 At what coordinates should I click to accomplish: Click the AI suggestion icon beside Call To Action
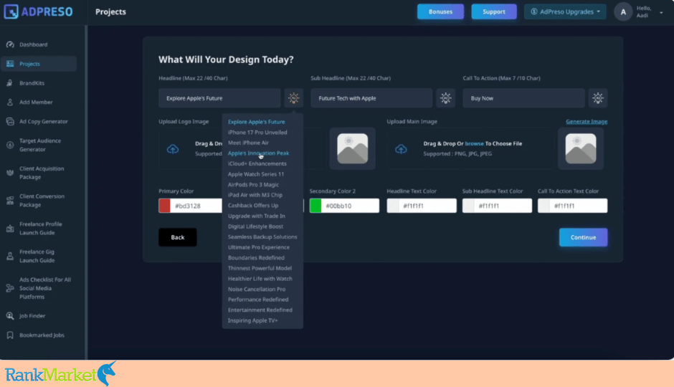tap(598, 98)
